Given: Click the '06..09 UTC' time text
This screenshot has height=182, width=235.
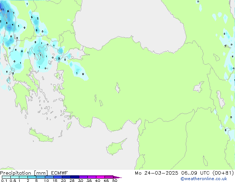Looking at the screenshot, I should tap(195, 173).
